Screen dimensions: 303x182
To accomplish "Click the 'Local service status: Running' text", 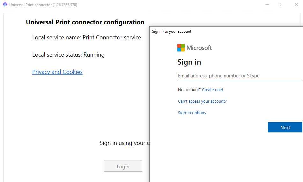I will (68, 55).
